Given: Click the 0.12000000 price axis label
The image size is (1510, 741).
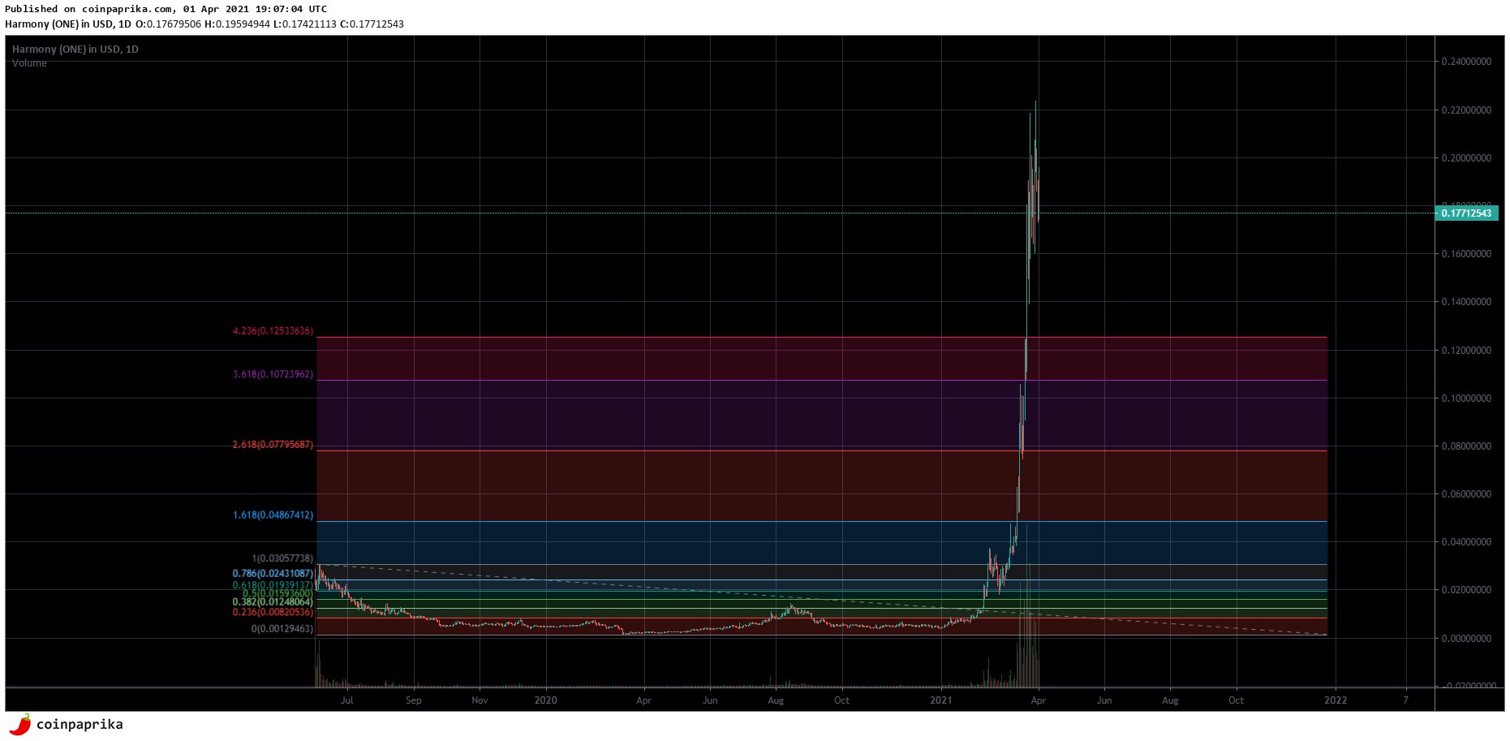Looking at the screenshot, I should [1466, 351].
